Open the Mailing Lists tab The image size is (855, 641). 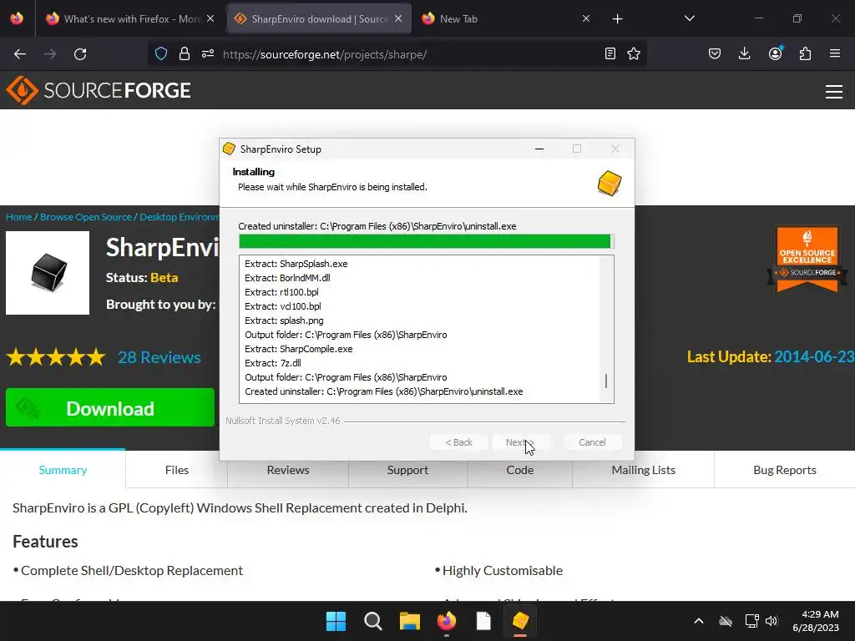644,470
